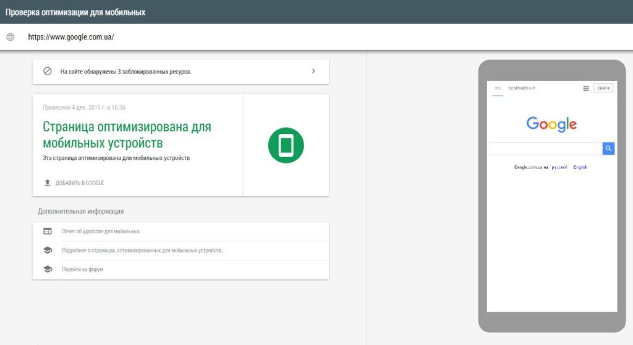Click the English language link
Screen dimensions: 633x345
pyautogui.click(x=580, y=167)
